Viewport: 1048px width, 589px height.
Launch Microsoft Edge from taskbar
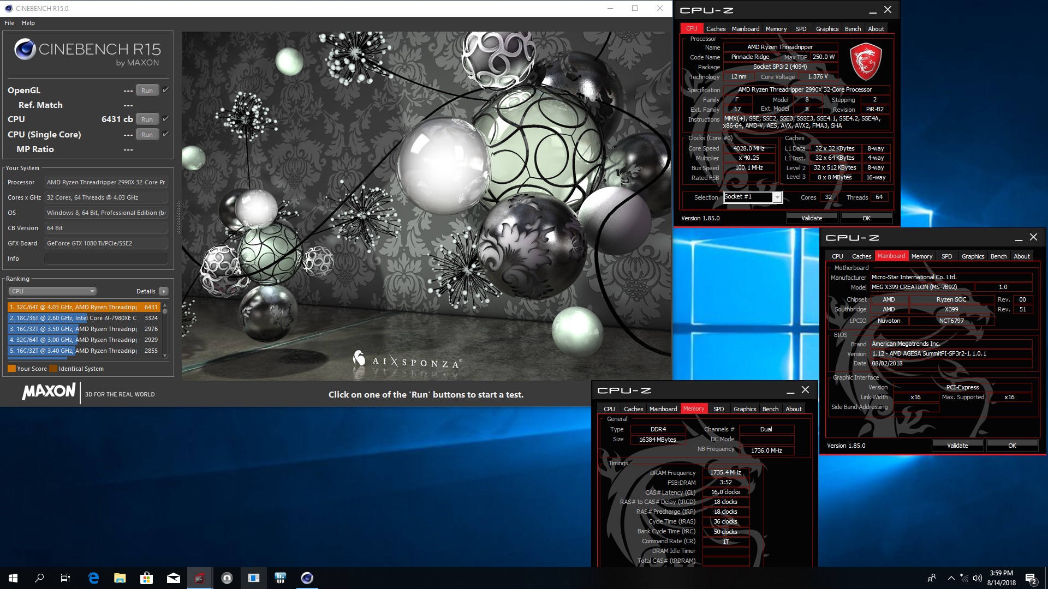(93, 578)
